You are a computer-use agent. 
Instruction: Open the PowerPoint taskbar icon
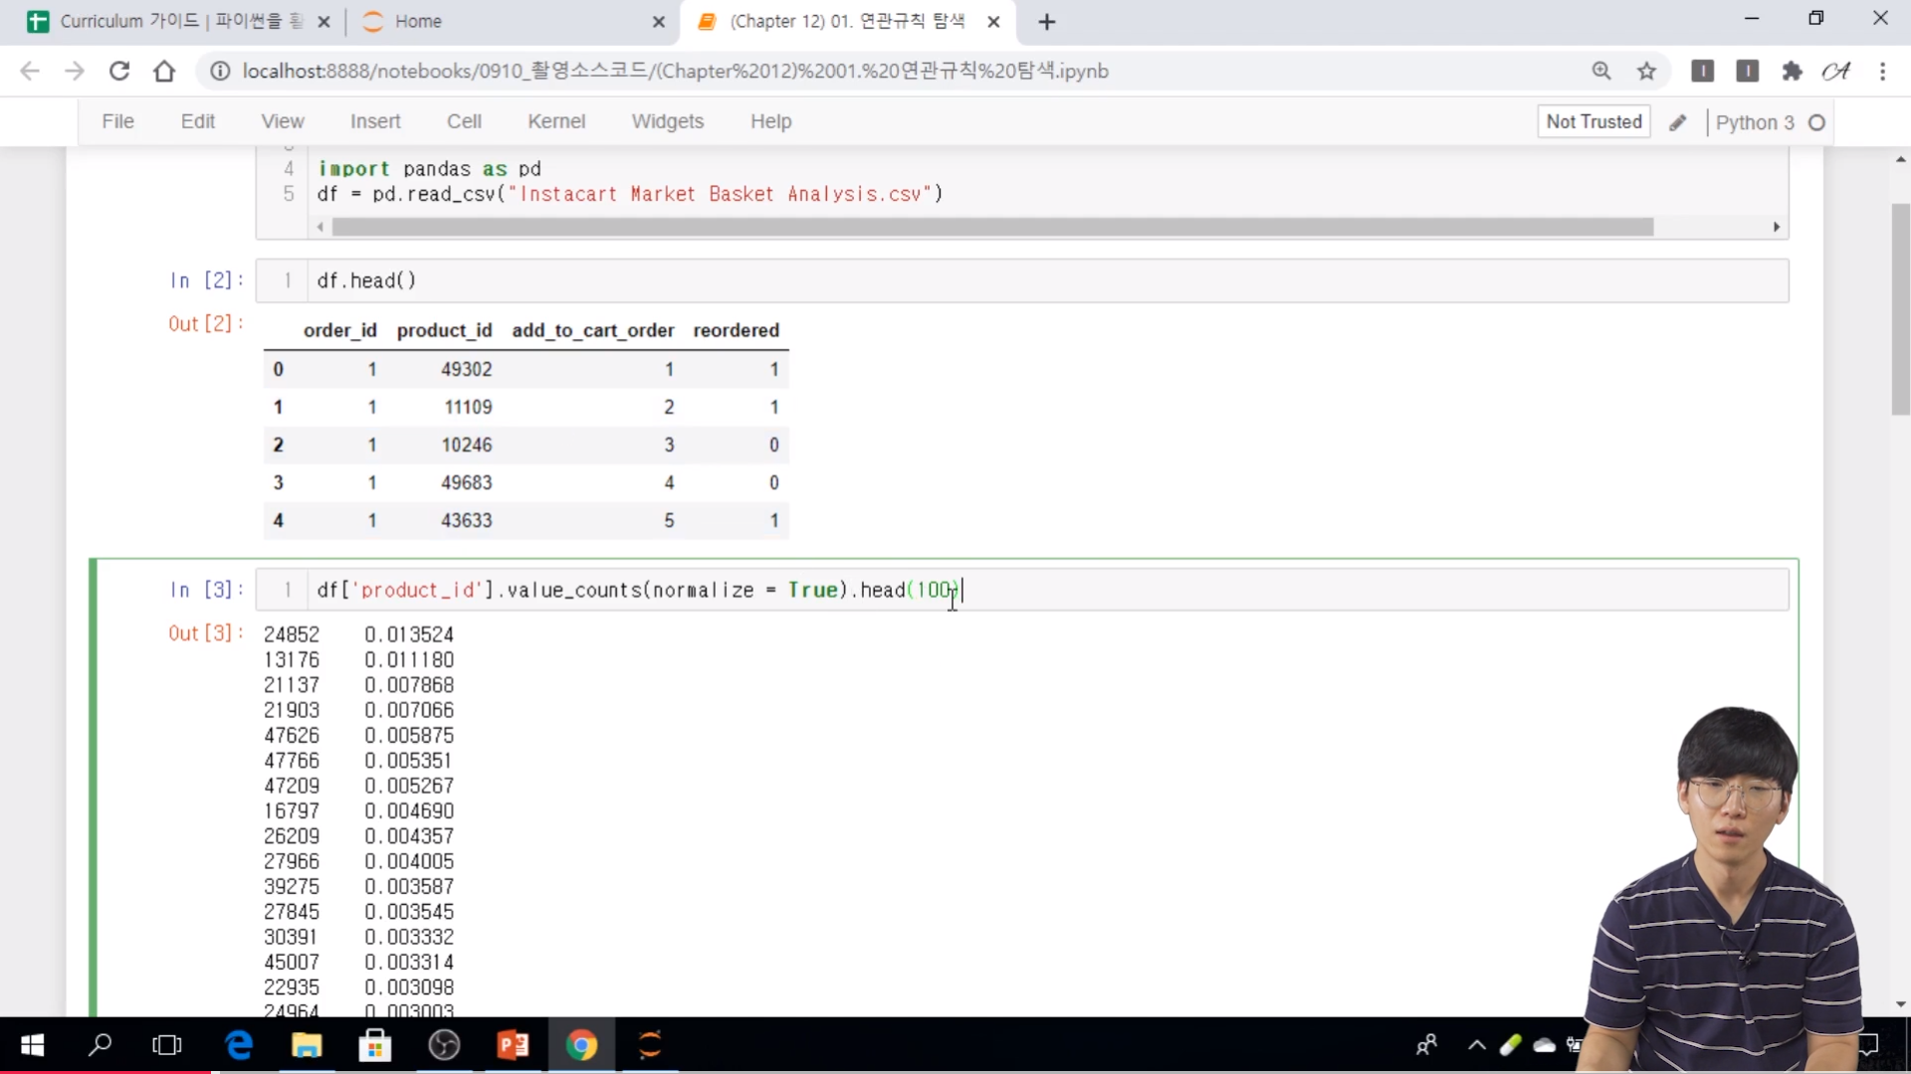[513, 1045]
